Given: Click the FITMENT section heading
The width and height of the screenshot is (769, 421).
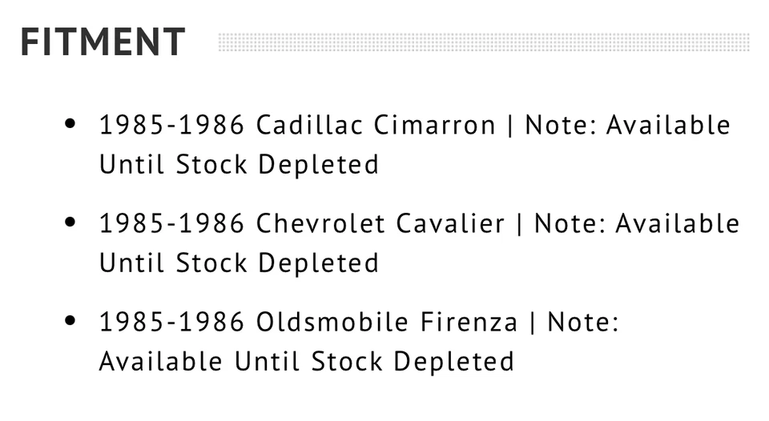Looking at the screenshot, I should pyautogui.click(x=103, y=42).
